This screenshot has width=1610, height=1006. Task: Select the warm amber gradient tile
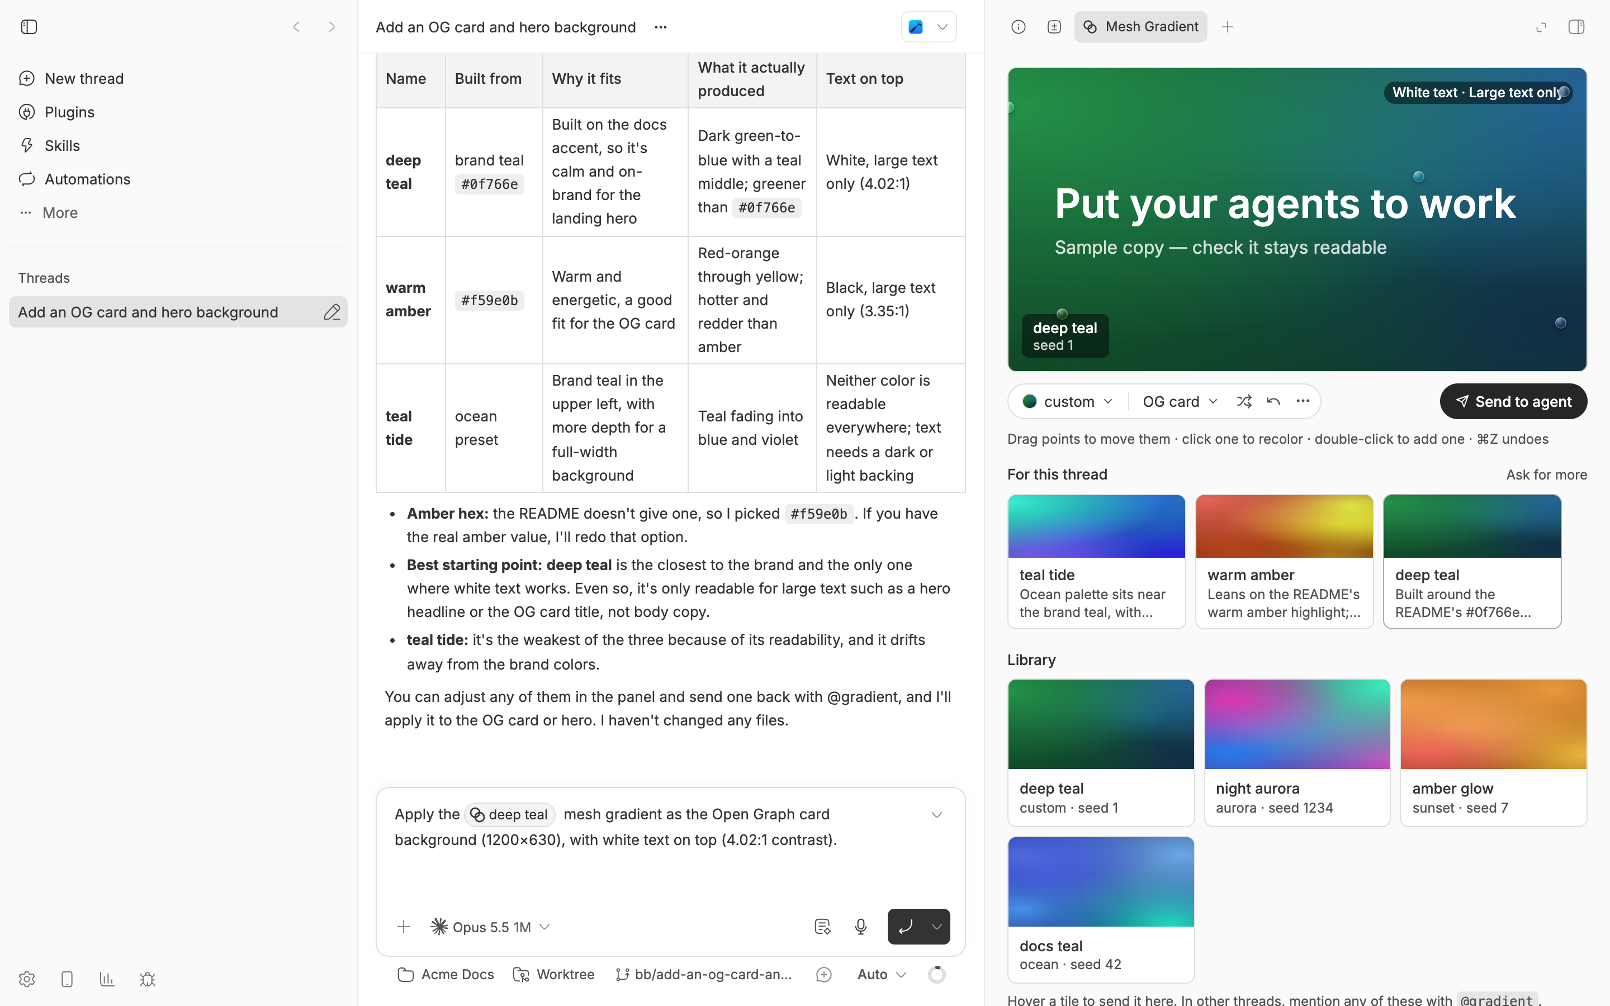click(x=1284, y=562)
